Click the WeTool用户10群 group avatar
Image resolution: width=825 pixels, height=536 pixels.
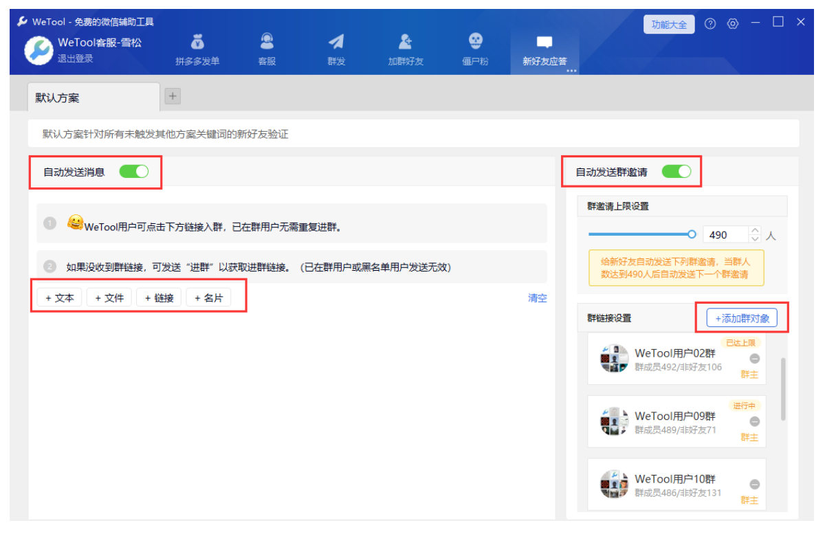click(x=614, y=484)
